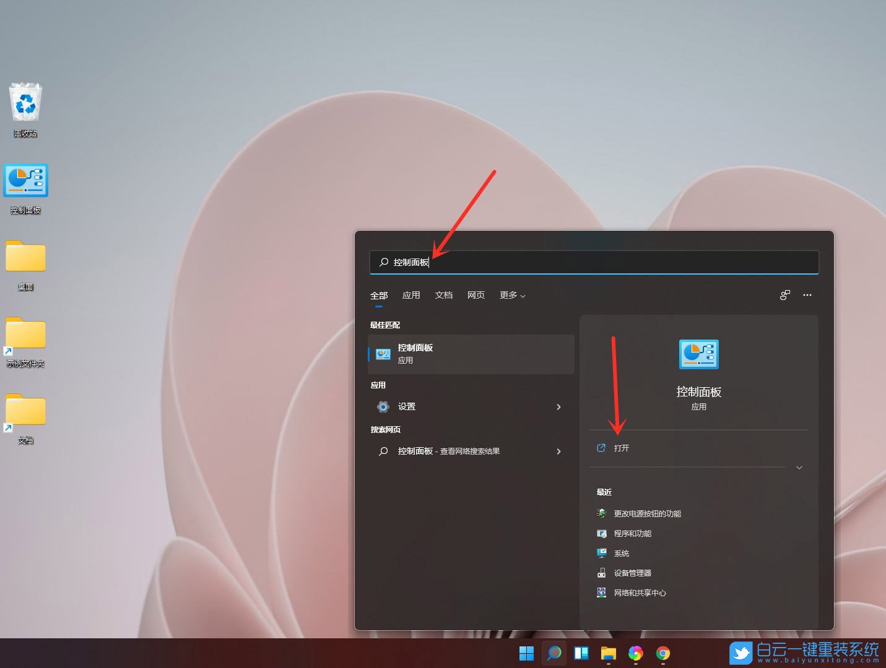
Task: Open Task View from the taskbar
Action: coord(581,653)
